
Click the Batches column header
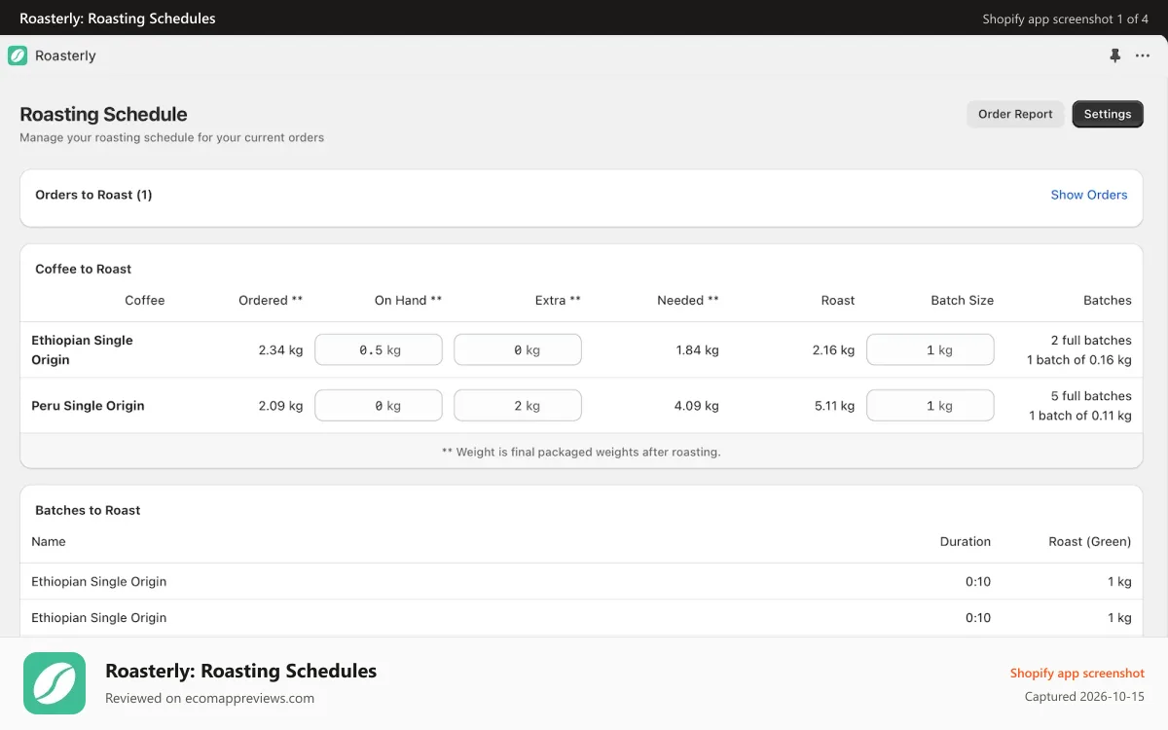(1108, 300)
